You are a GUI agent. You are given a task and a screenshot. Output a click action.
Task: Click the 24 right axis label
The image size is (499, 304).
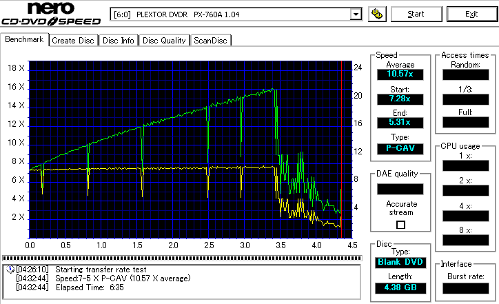pyautogui.click(x=358, y=68)
